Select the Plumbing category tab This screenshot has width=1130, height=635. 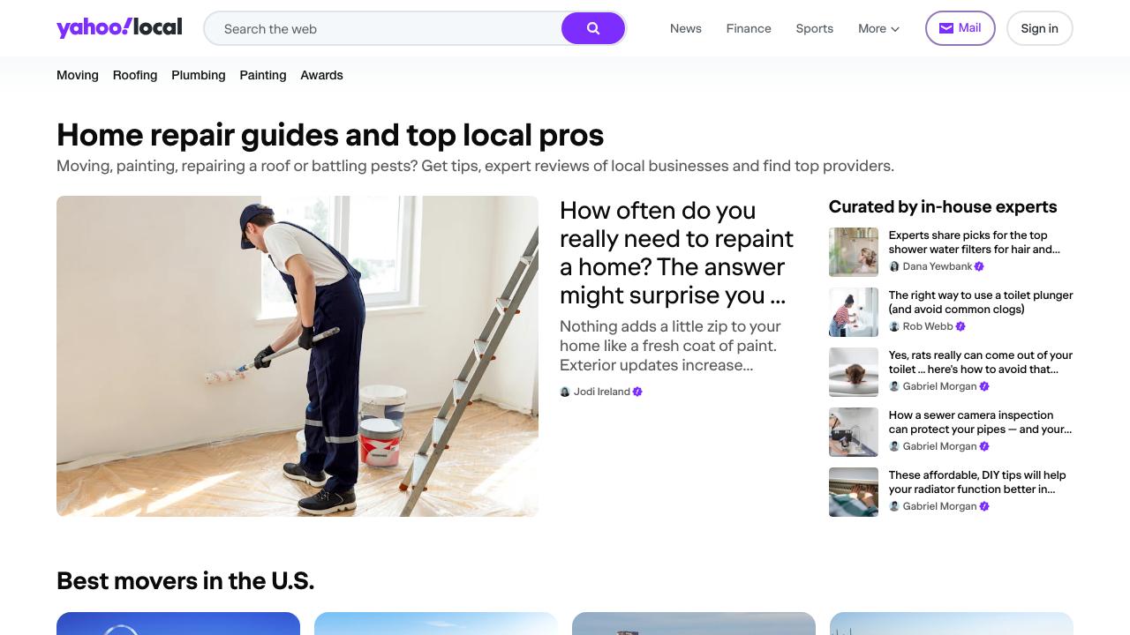(x=199, y=75)
